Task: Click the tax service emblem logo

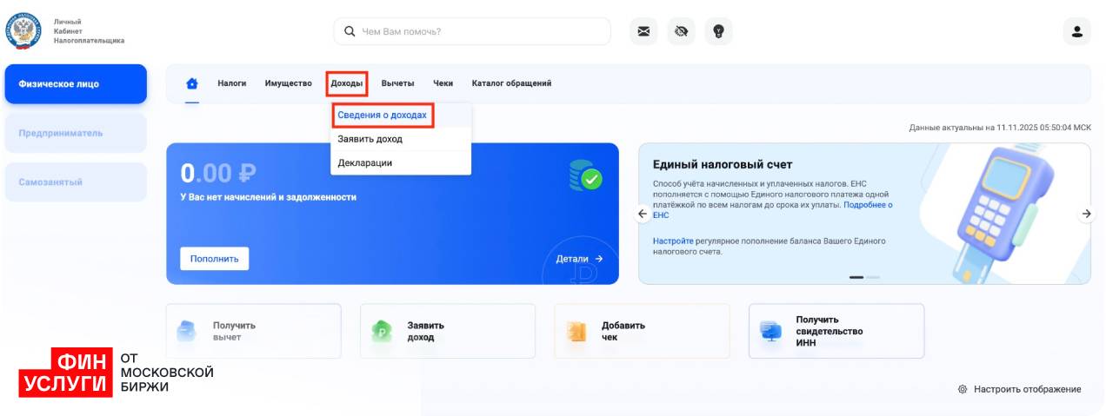Action: click(x=23, y=30)
